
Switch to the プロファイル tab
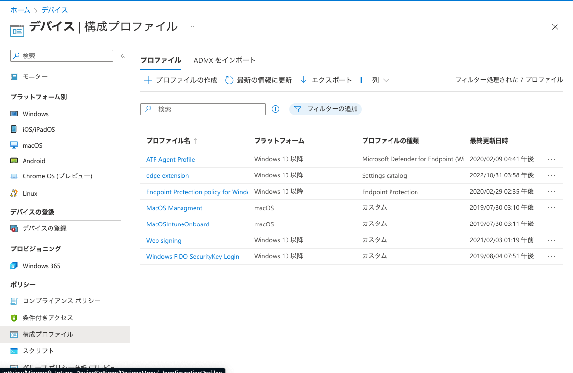161,60
